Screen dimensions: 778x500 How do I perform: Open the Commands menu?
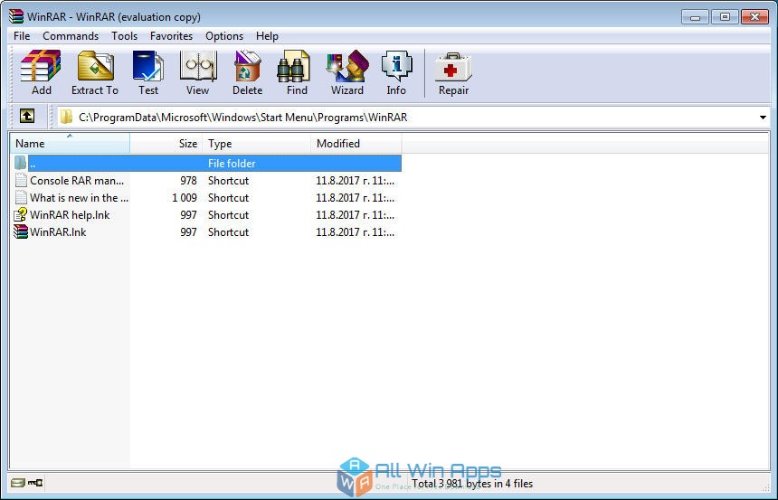[x=71, y=36]
